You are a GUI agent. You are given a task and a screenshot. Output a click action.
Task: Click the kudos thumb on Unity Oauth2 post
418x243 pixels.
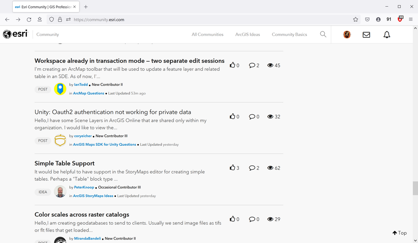pyautogui.click(x=233, y=116)
